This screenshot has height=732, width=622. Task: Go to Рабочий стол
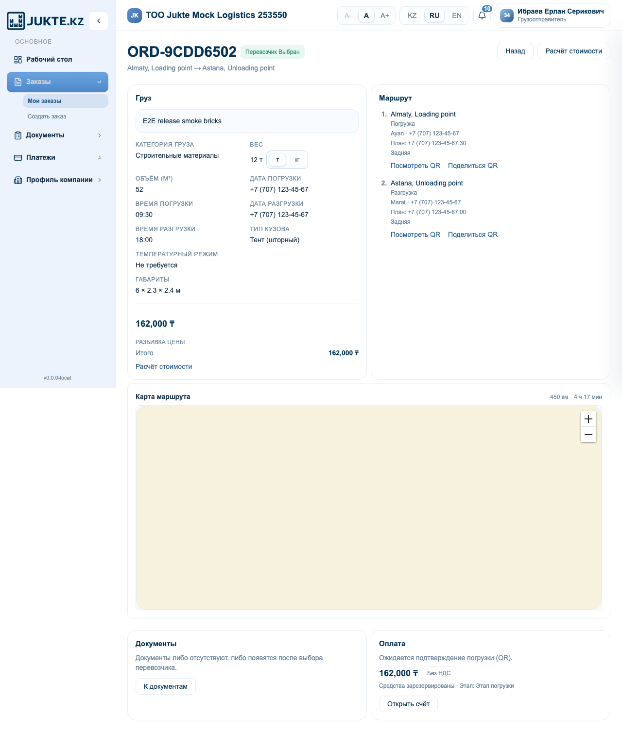(57, 60)
